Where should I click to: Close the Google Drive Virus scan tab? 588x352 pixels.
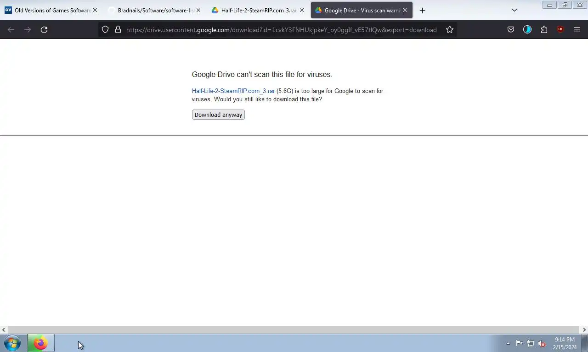point(405,10)
